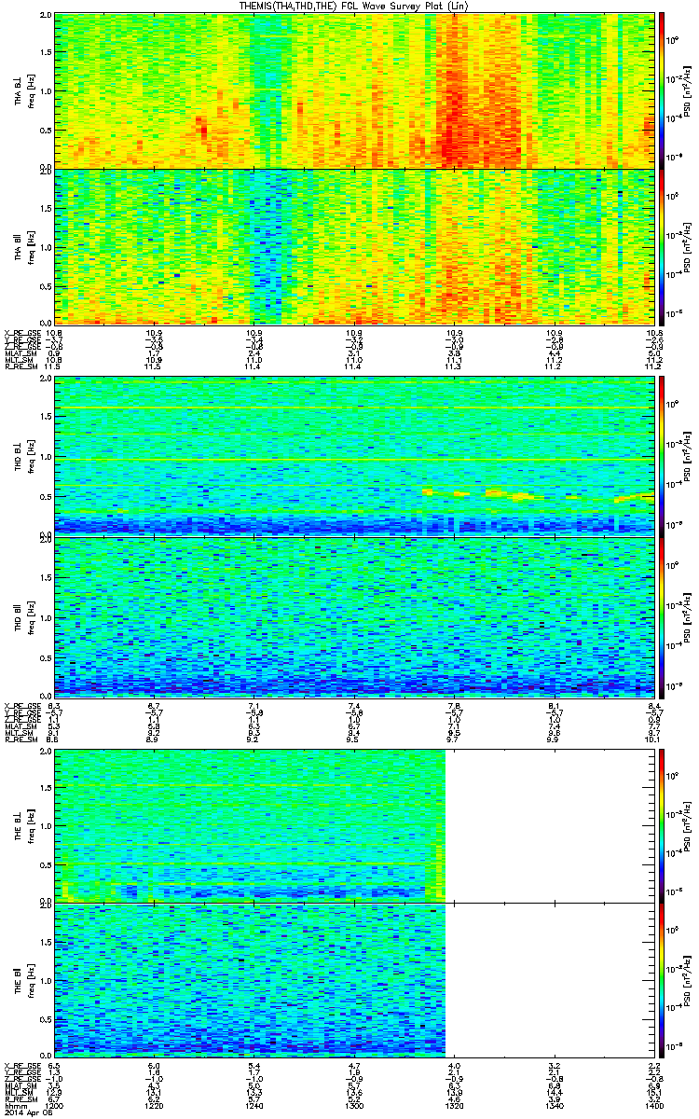The width and height of the screenshot is (699, 1119).
Task: Select the THD BL spectrogram panel
Action: [x=356, y=456]
